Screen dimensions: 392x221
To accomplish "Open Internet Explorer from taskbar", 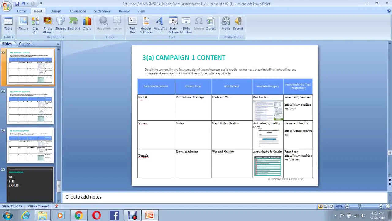I will click(x=26, y=215).
